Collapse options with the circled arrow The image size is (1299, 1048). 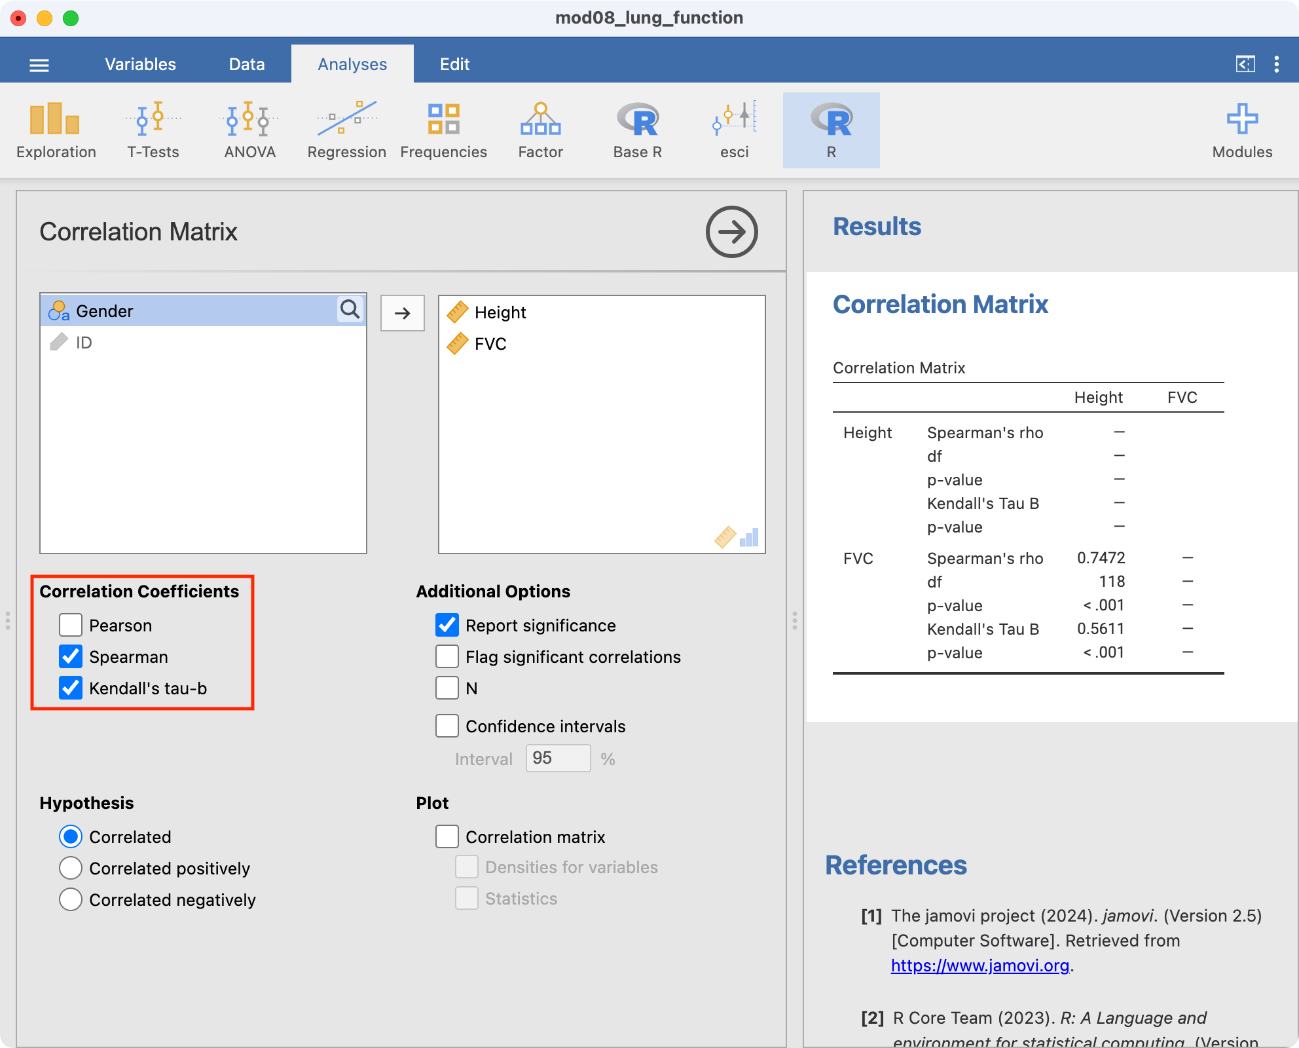coord(731,232)
